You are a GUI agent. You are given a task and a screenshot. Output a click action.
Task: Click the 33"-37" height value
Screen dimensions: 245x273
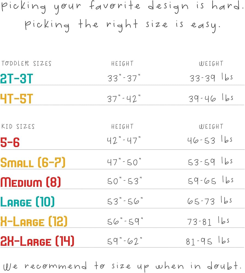[124, 78]
